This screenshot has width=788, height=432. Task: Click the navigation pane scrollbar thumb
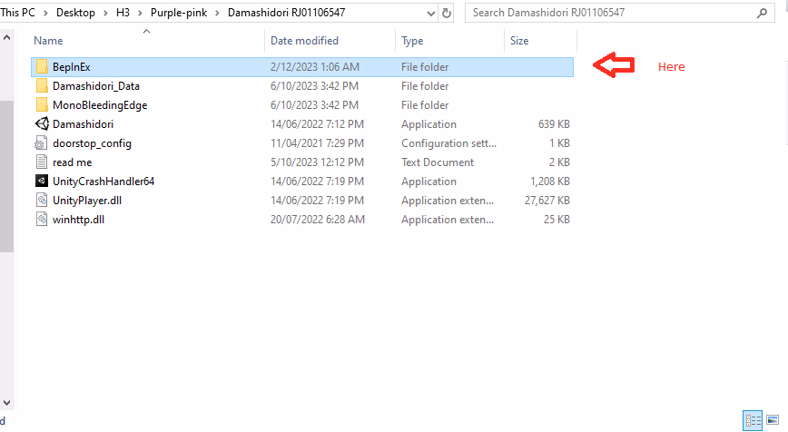pos(6,176)
